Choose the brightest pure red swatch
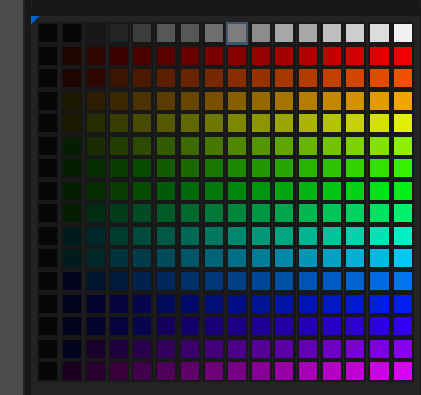 (403, 56)
